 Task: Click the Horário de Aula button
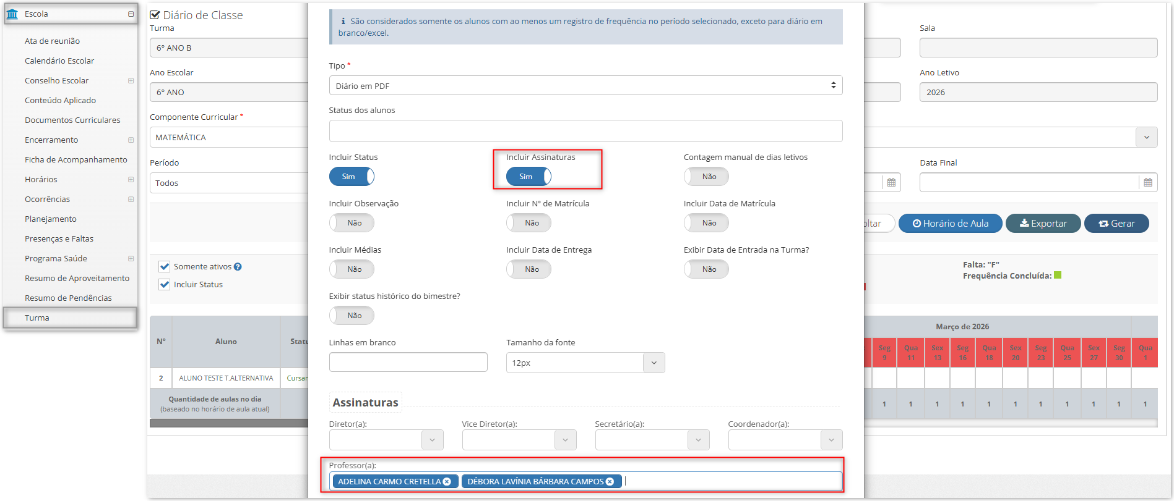(950, 224)
